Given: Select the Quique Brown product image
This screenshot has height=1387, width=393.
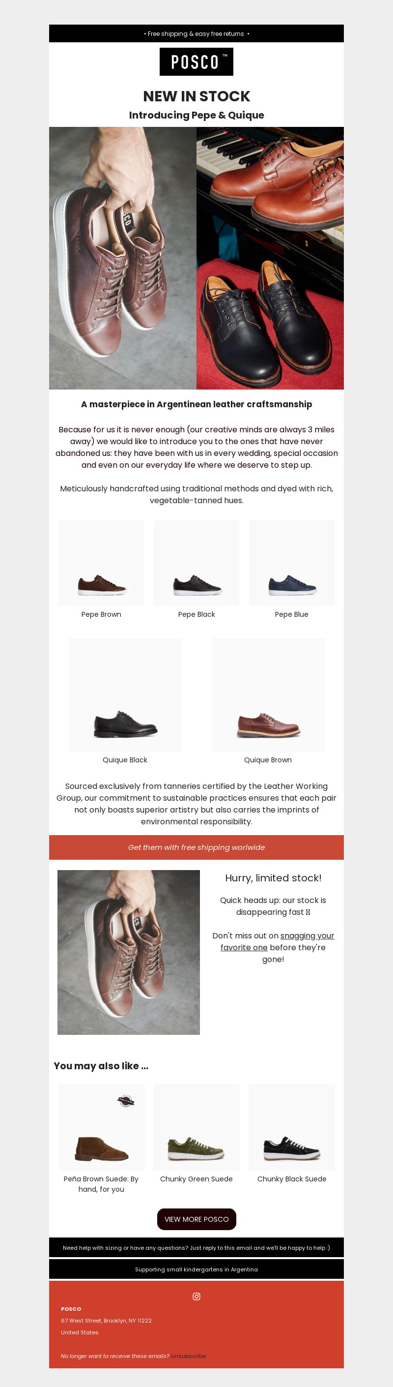Looking at the screenshot, I should click(268, 694).
